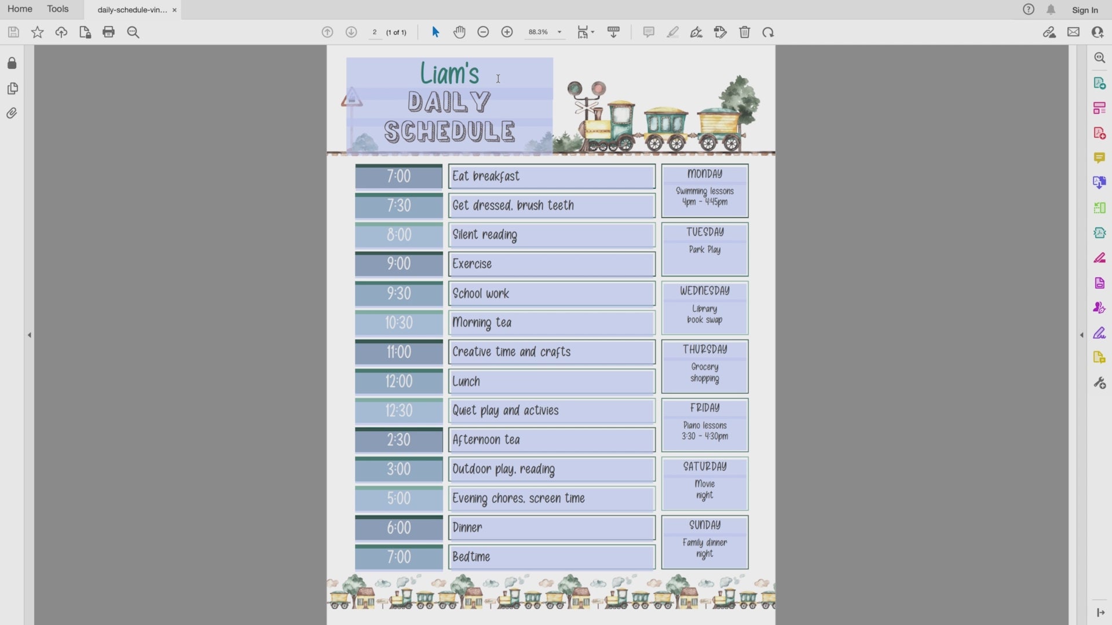Click the zoom in plus icon
The height and width of the screenshot is (625, 1112).
pos(507,32)
